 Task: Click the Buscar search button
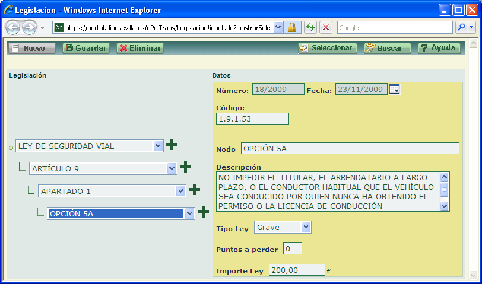387,48
